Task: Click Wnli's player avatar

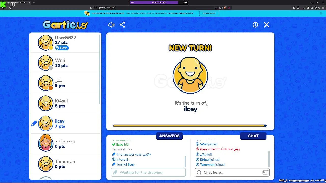Action: click(x=46, y=63)
